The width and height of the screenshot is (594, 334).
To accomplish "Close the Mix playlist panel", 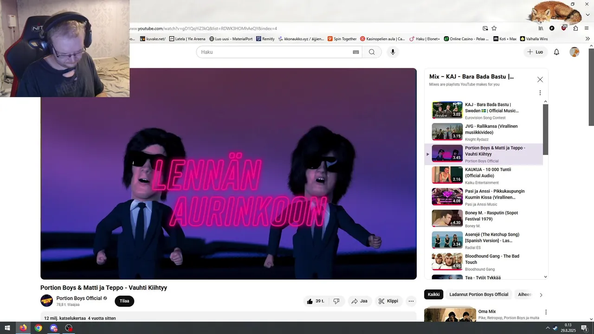I will pos(540,79).
